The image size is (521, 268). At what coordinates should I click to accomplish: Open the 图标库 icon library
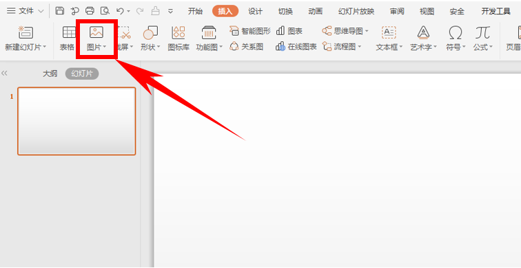pos(178,38)
